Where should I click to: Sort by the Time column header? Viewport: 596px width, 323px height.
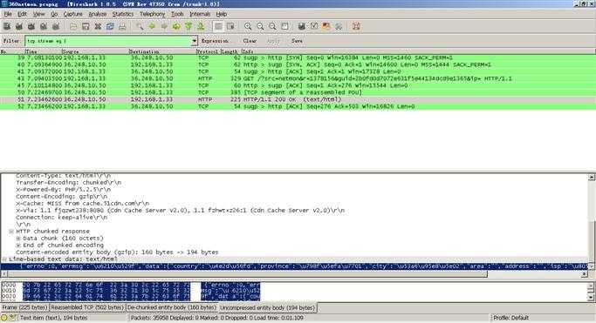[43, 51]
